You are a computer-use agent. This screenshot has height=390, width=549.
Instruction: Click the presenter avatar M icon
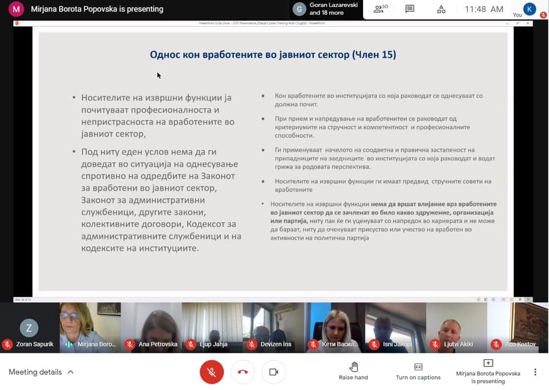coord(17,9)
